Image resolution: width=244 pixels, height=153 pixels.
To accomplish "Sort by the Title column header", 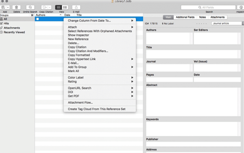I will pyautogui.click(x=79, y=15).
